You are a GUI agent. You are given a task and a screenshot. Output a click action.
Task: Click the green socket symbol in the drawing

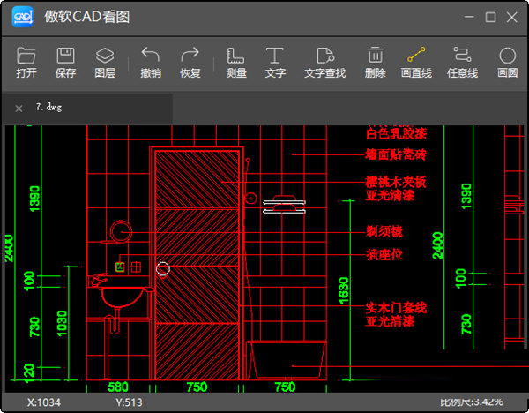[120, 267]
